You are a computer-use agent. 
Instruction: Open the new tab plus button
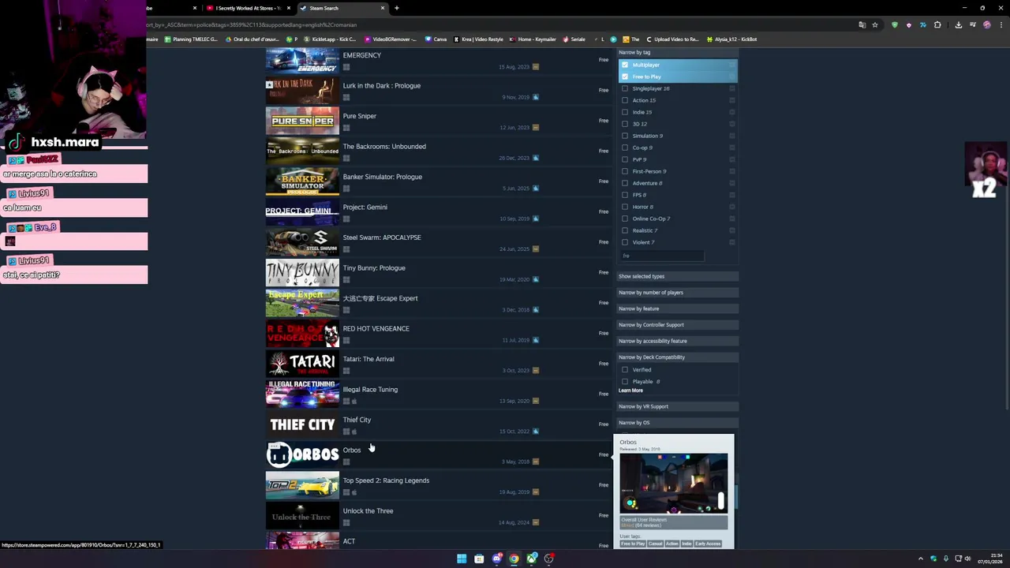(397, 8)
